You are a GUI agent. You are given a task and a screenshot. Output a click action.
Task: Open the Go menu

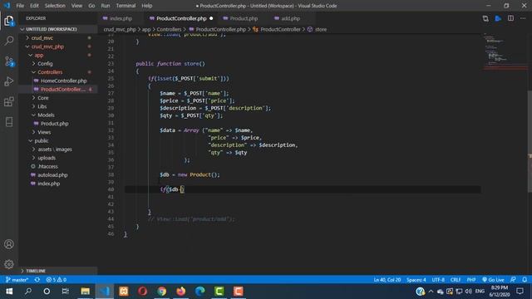91,6
